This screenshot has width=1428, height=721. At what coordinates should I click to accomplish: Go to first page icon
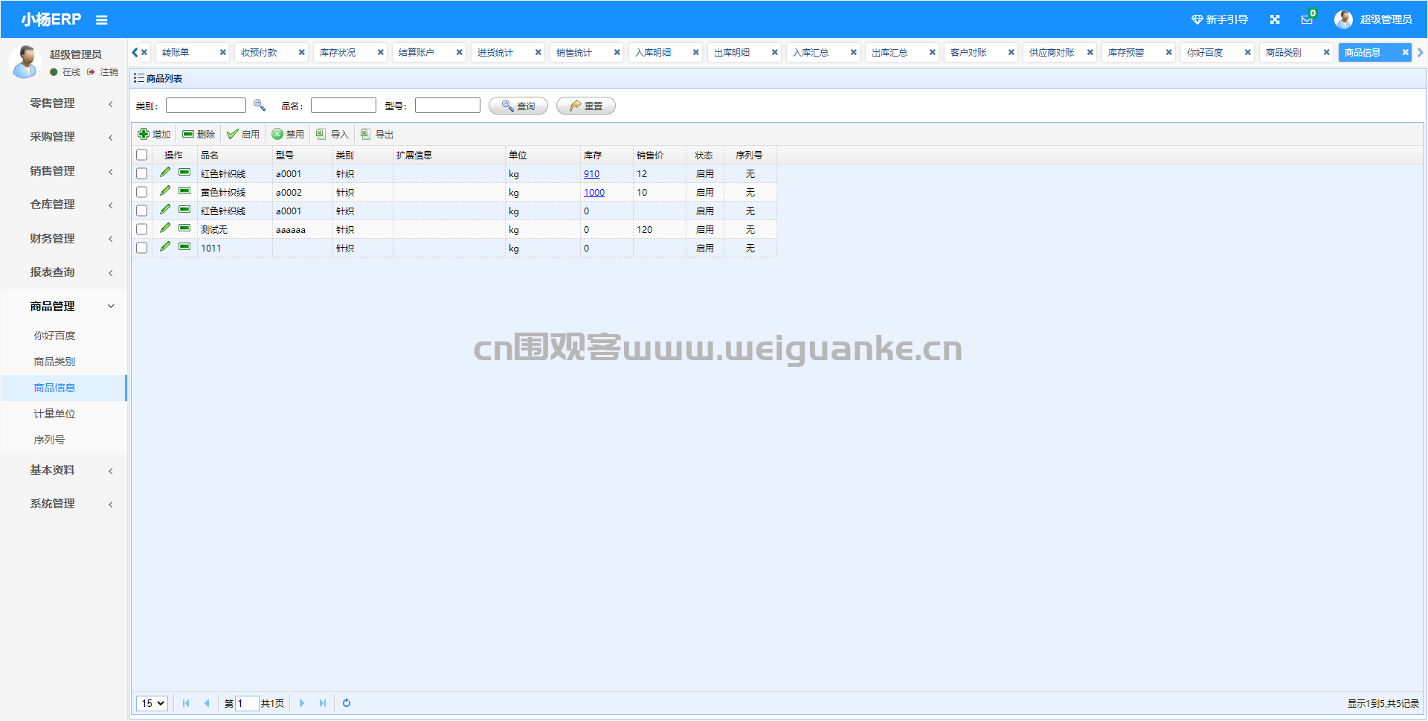click(186, 703)
